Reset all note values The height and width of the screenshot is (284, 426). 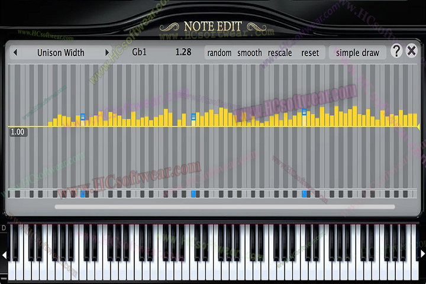[310, 53]
